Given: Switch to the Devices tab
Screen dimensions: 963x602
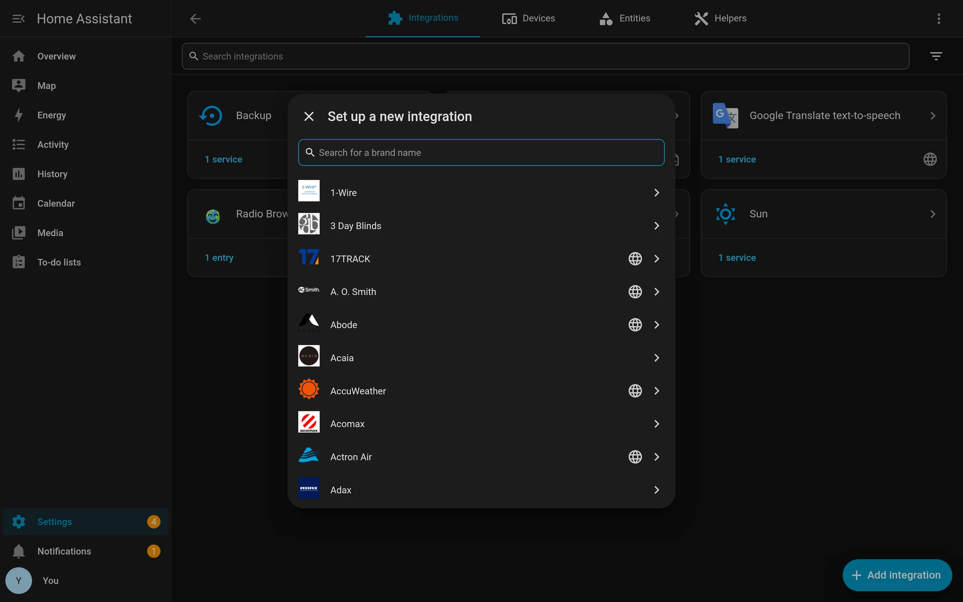Looking at the screenshot, I should click(x=528, y=18).
